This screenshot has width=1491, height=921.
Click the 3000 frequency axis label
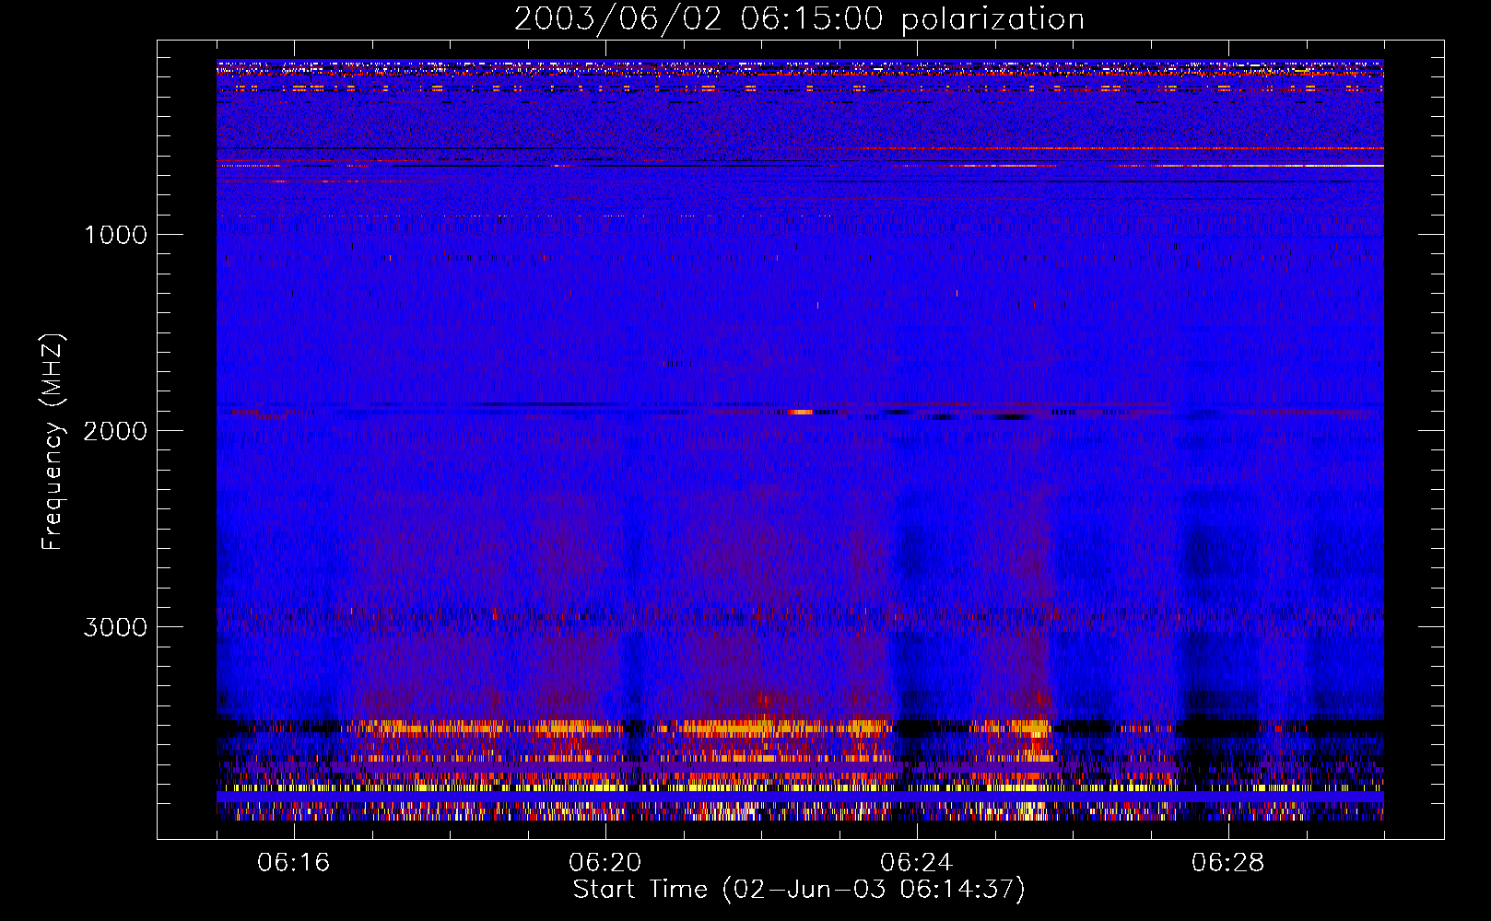pos(115,627)
